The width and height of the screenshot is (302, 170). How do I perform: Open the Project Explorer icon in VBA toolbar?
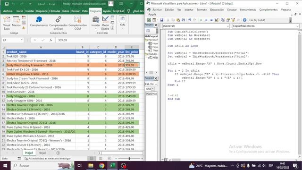tap(223, 20)
